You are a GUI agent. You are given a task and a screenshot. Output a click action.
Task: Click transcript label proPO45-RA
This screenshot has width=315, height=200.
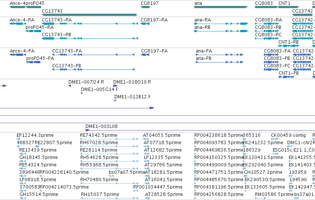pos(40,27)
